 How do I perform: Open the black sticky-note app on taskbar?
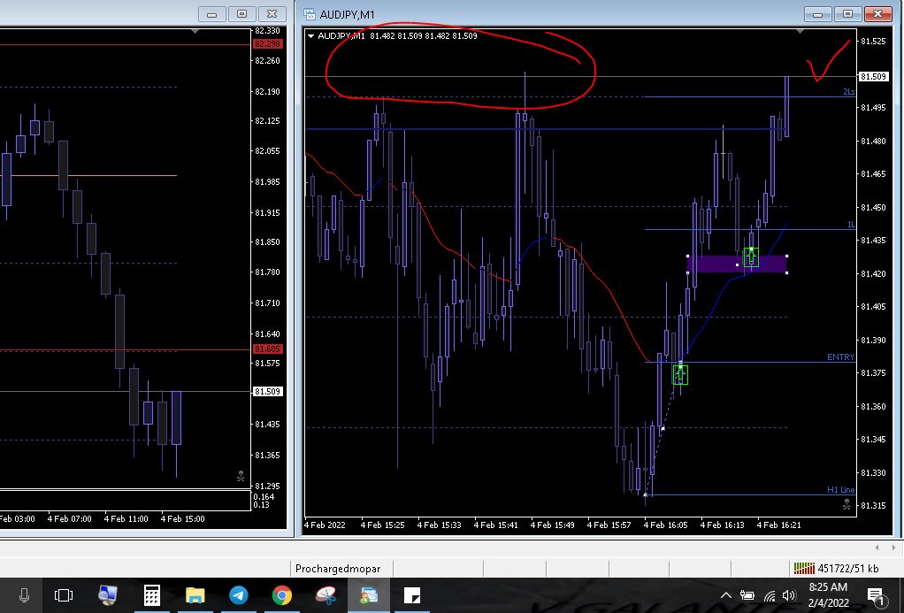[412, 595]
